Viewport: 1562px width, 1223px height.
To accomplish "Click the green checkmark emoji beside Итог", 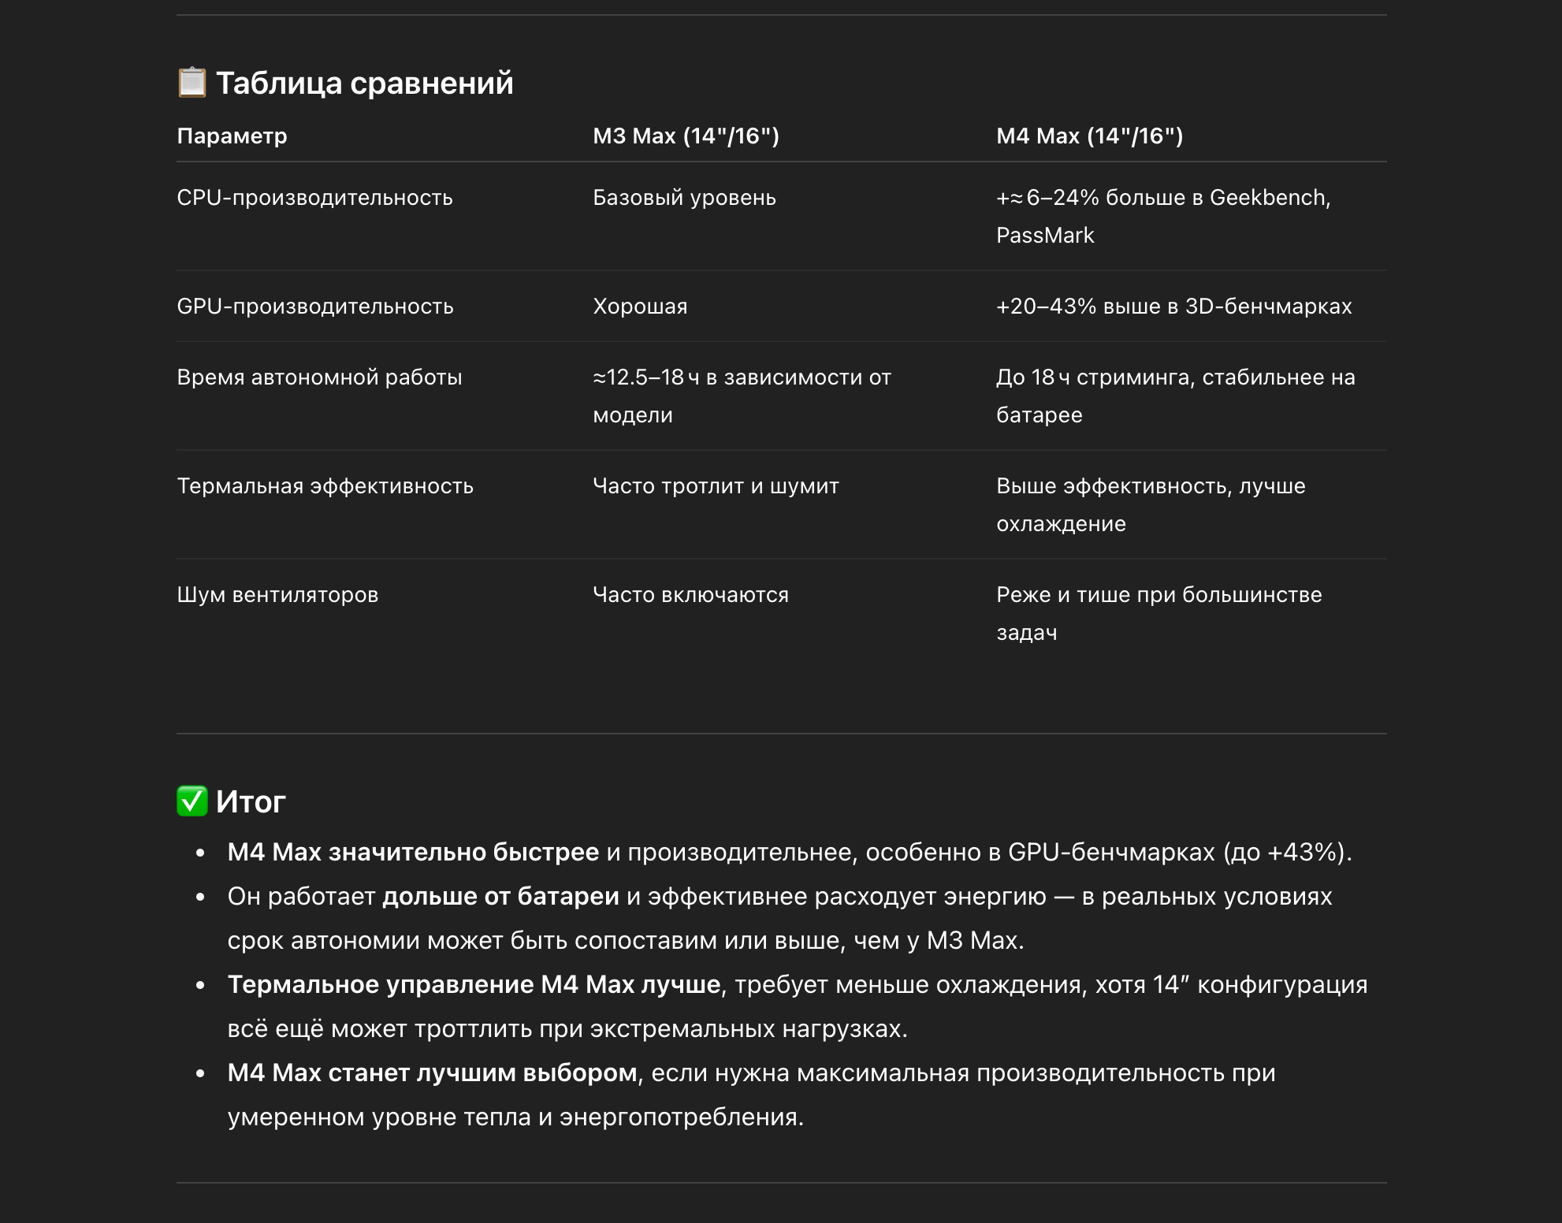I will tap(192, 801).
